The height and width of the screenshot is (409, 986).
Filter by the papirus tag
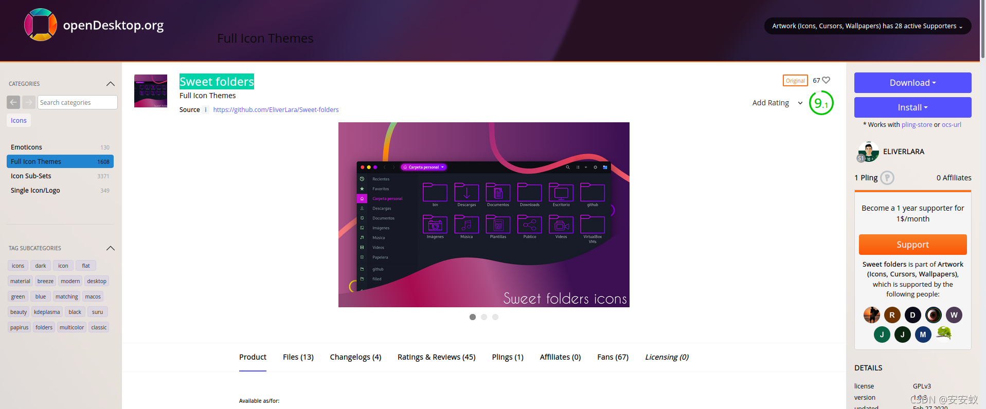coord(20,327)
